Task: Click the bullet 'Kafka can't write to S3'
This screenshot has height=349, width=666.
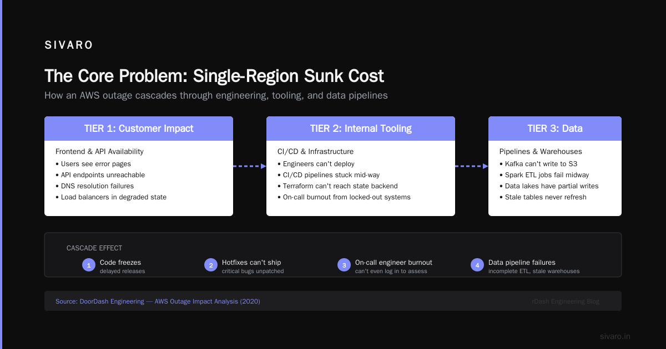Action: [539, 164]
